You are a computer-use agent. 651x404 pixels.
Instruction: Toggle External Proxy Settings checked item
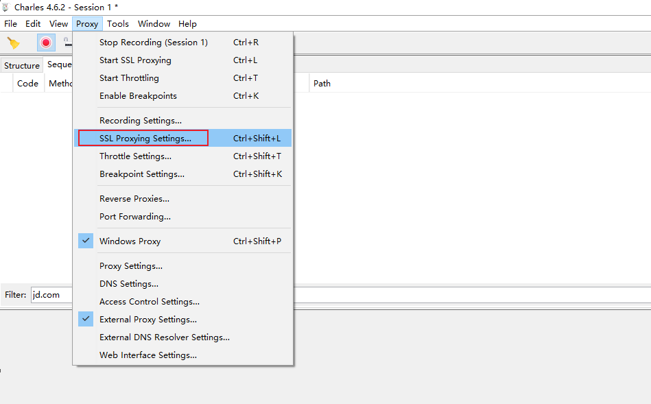pyautogui.click(x=147, y=320)
